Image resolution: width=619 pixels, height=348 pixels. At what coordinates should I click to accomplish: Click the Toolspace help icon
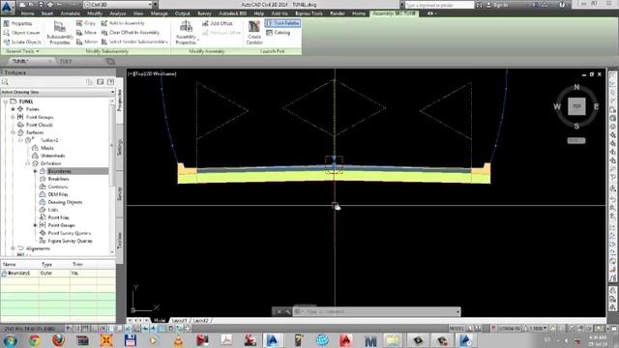coord(110,81)
